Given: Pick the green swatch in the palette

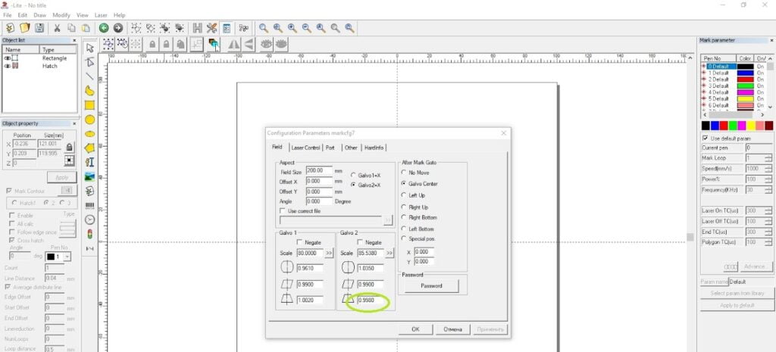Looking at the screenshot, I should tap(733, 126).
